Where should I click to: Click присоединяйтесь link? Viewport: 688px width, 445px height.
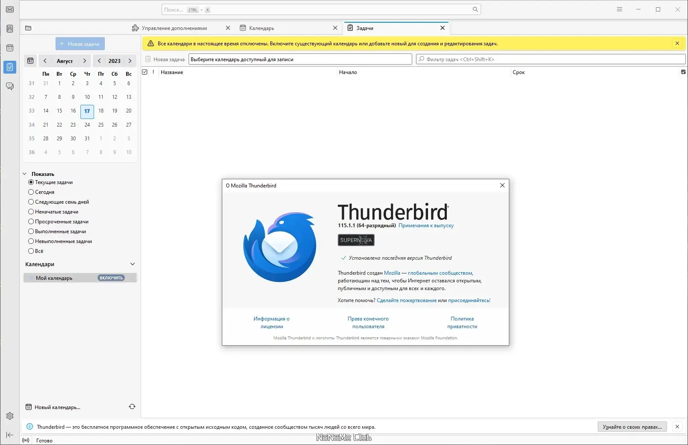click(468, 300)
